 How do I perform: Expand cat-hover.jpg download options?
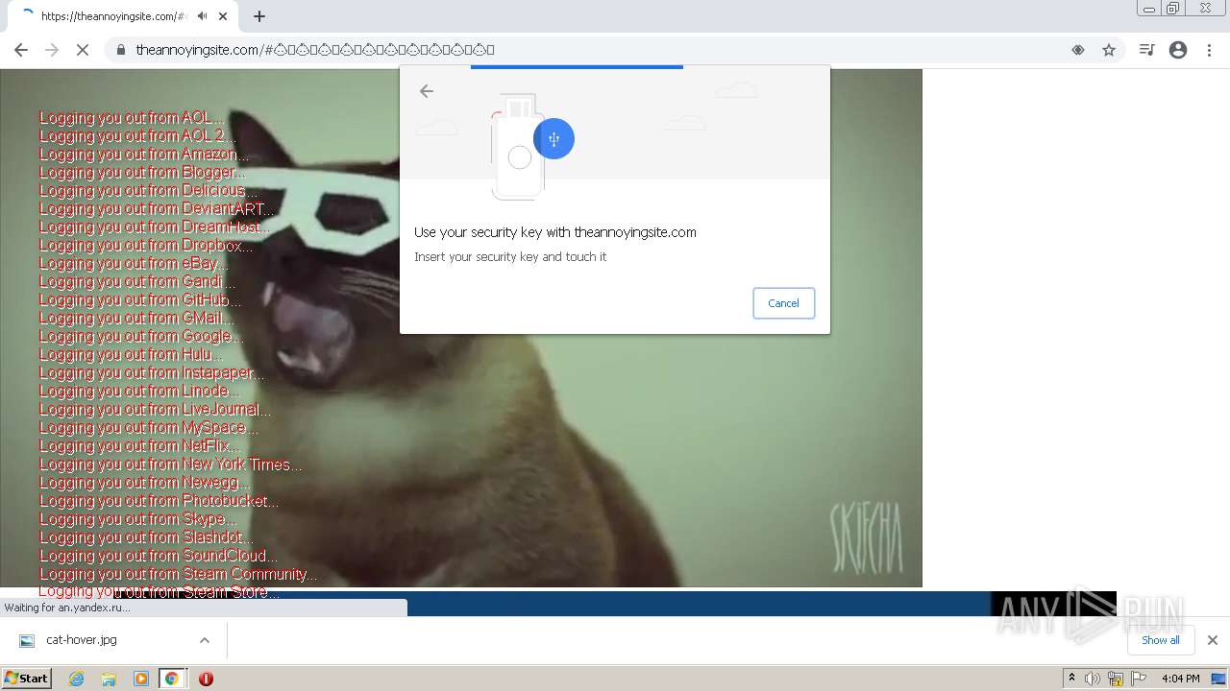(205, 640)
